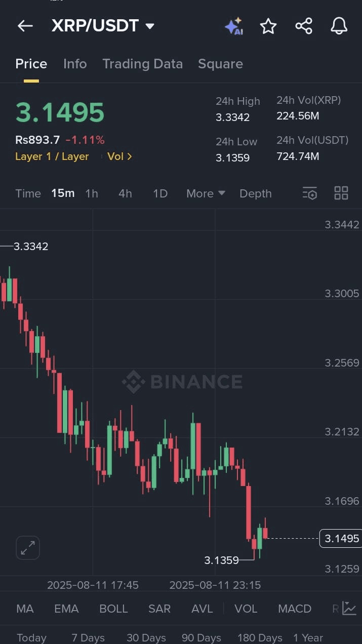
Task: Expand the Vol chevron link
Action: pyautogui.click(x=119, y=156)
